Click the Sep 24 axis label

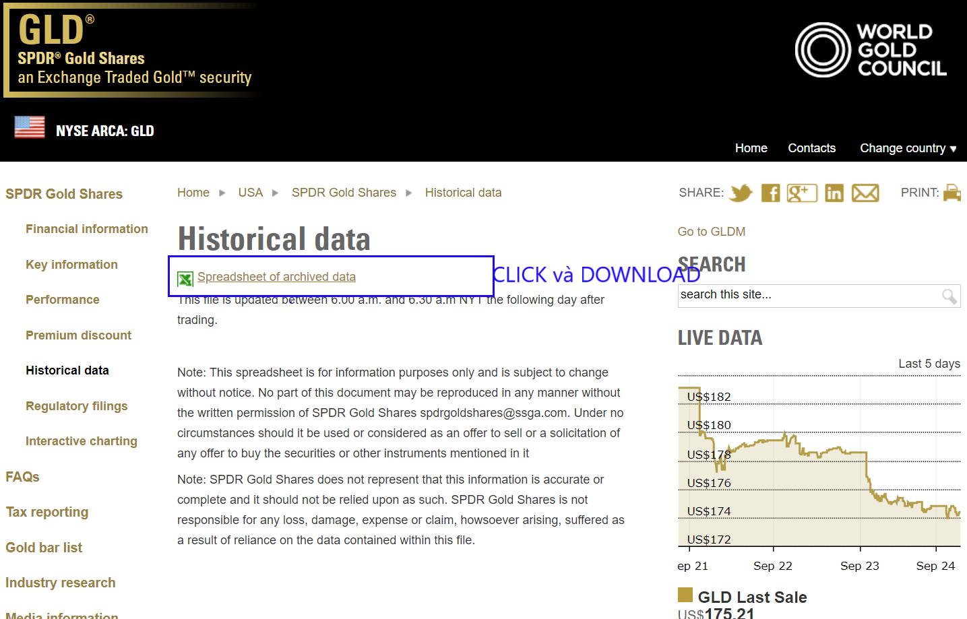coord(935,566)
